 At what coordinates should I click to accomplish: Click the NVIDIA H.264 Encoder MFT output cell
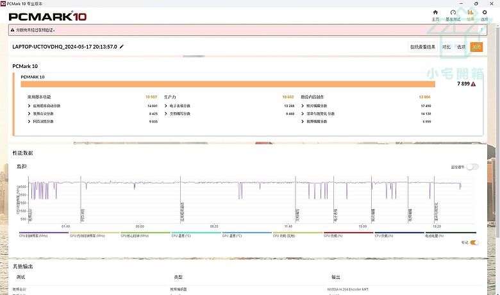pyautogui.click(x=348, y=289)
